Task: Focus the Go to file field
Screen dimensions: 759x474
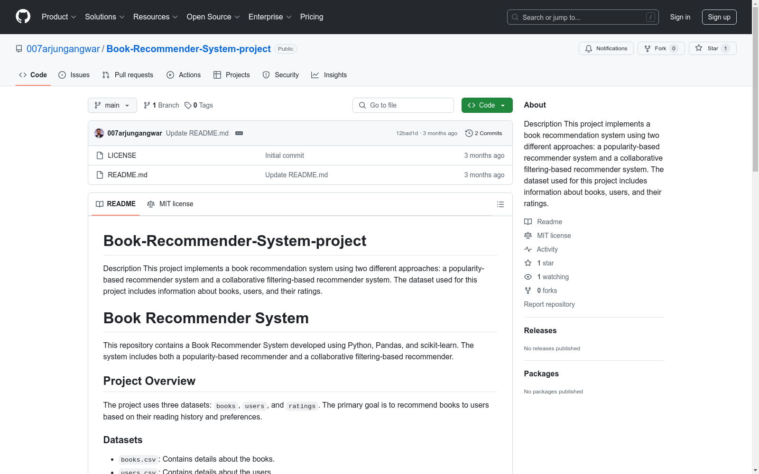Action: (x=403, y=105)
